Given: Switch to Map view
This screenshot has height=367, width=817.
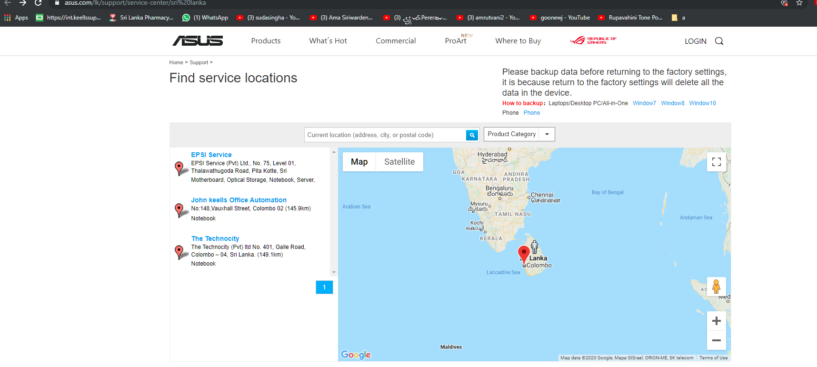Looking at the screenshot, I should click(x=359, y=162).
